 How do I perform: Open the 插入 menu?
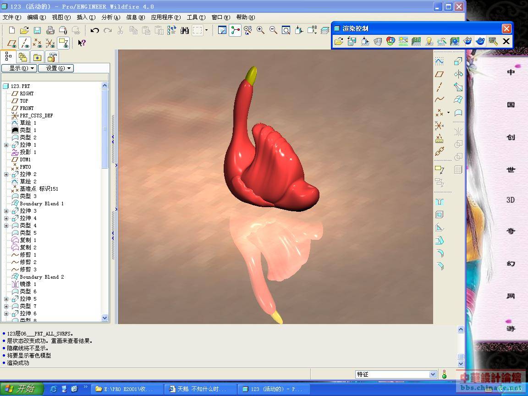tap(86, 17)
